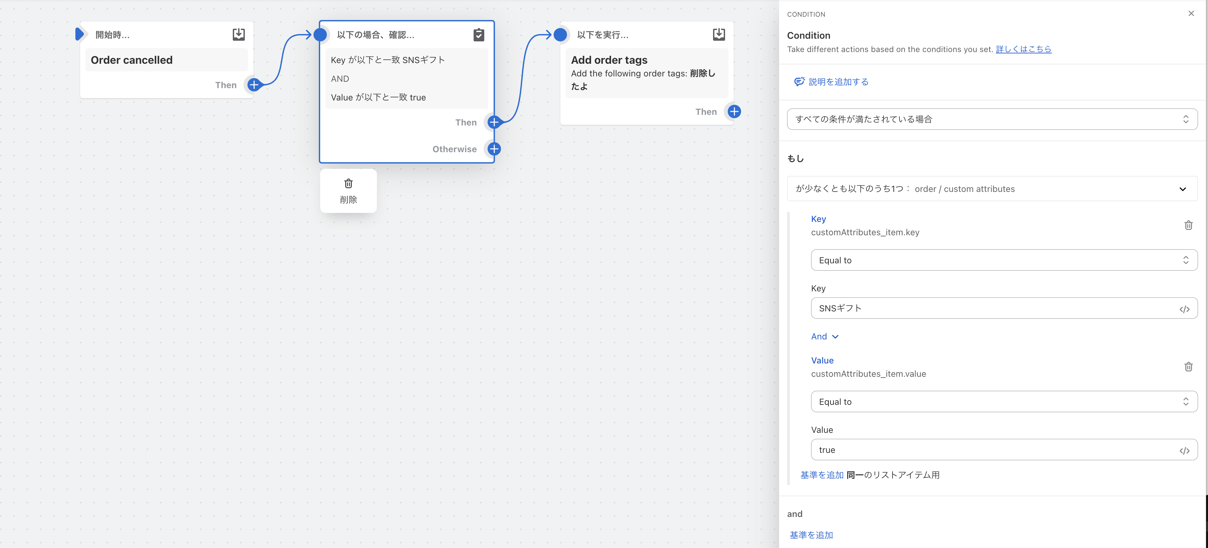Click the action node download icon

click(718, 34)
